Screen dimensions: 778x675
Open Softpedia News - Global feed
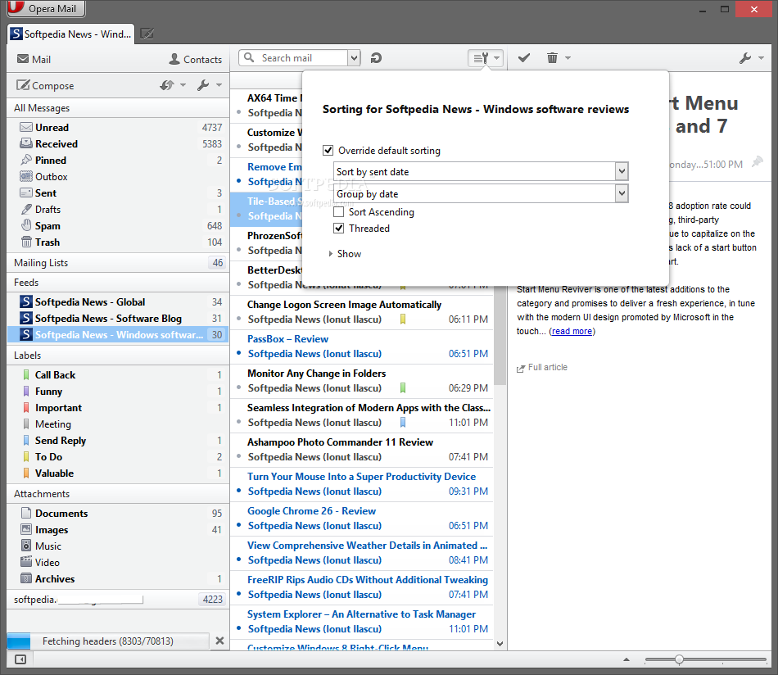119,301
